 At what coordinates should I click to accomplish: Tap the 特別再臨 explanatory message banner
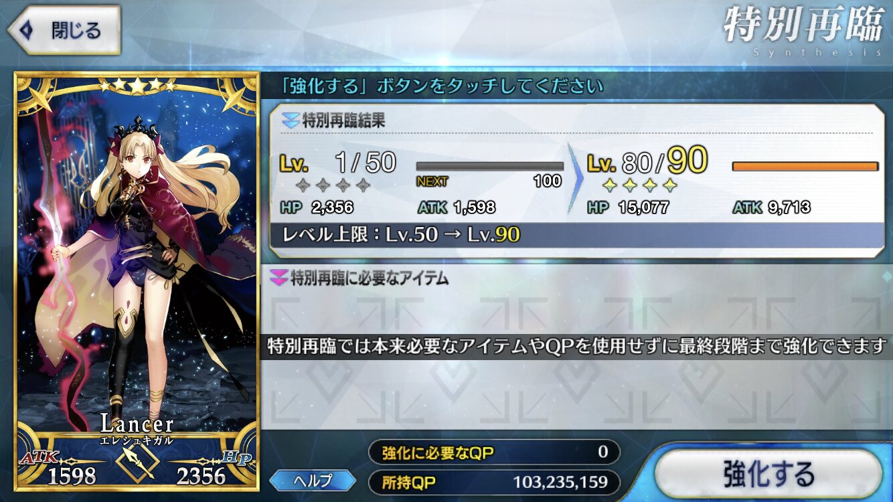click(x=576, y=347)
